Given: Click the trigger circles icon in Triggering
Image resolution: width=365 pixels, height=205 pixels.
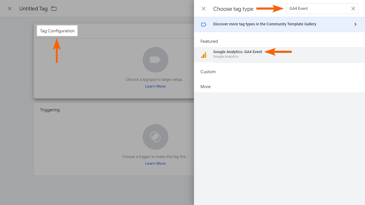Looking at the screenshot, I should (155, 137).
